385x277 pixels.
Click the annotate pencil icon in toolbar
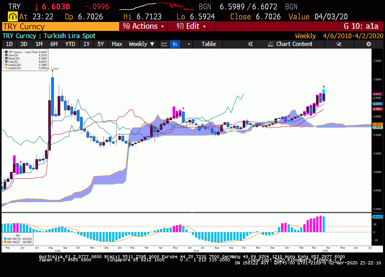(339, 44)
